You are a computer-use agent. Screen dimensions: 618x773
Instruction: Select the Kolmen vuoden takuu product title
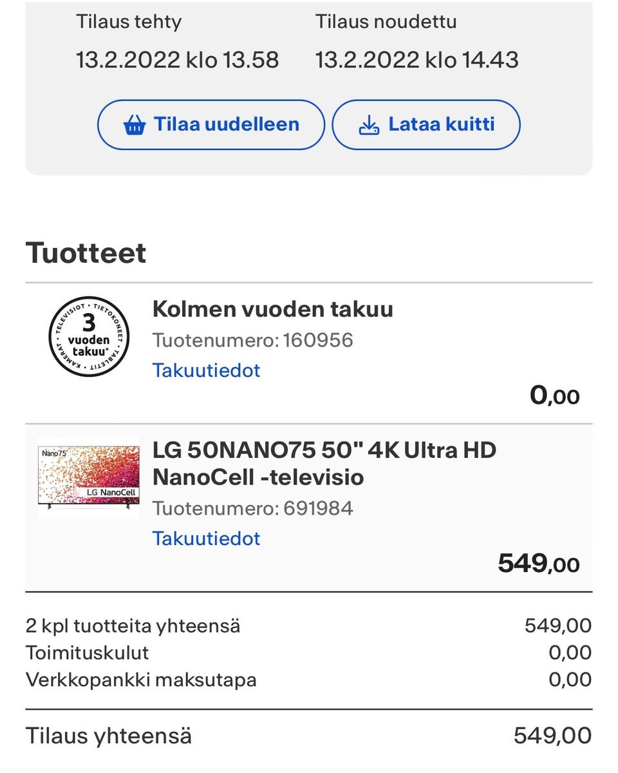(x=272, y=309)
